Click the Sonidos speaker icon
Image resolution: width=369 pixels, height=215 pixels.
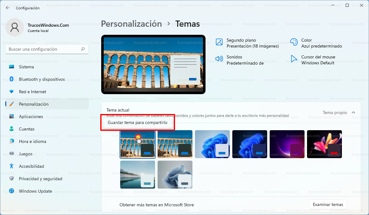click(x=219, y=59)
